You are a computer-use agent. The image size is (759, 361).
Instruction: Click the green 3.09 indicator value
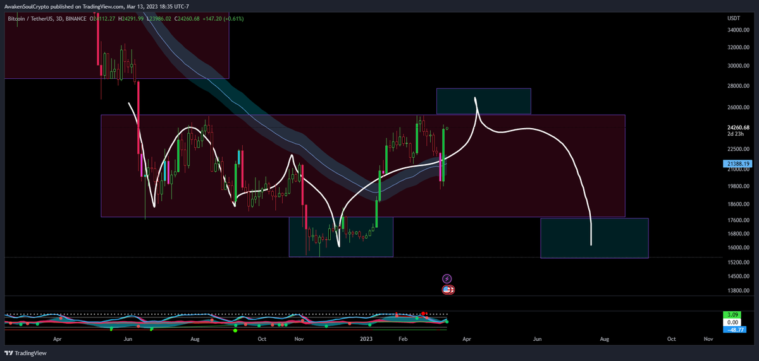pos(732,314)
